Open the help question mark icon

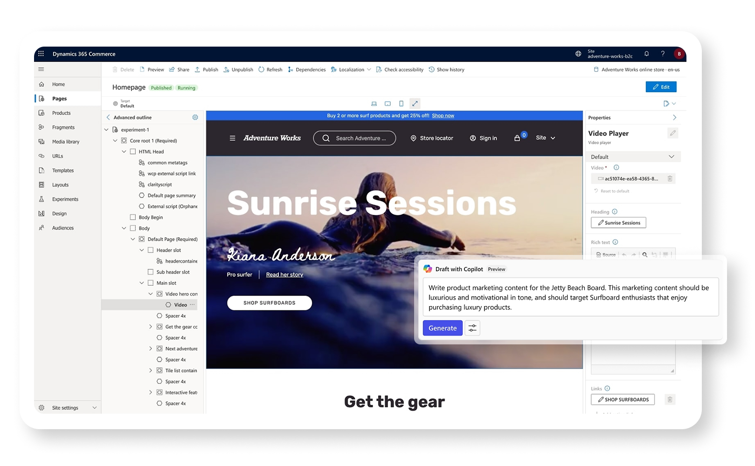tap(663, 54)
